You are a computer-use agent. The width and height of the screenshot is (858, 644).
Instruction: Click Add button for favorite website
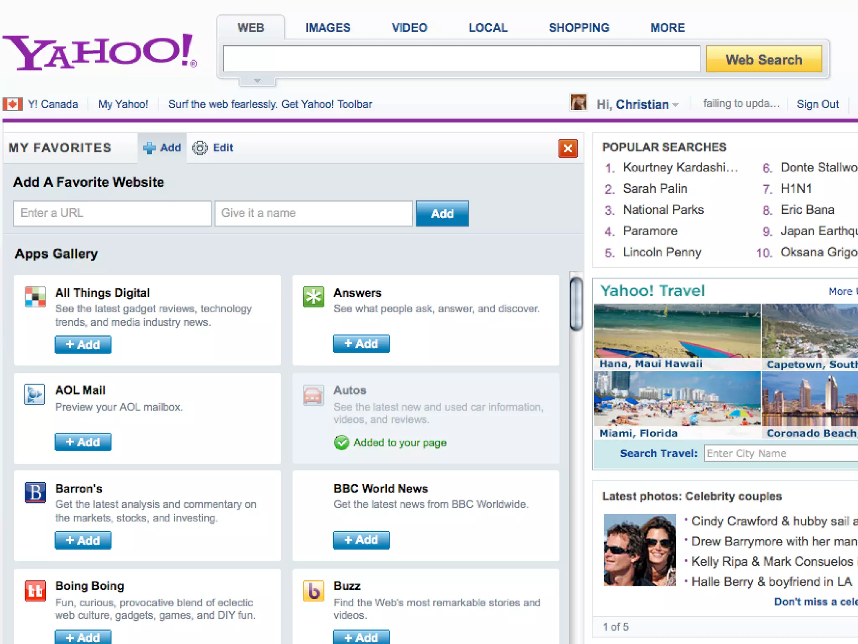442,213
